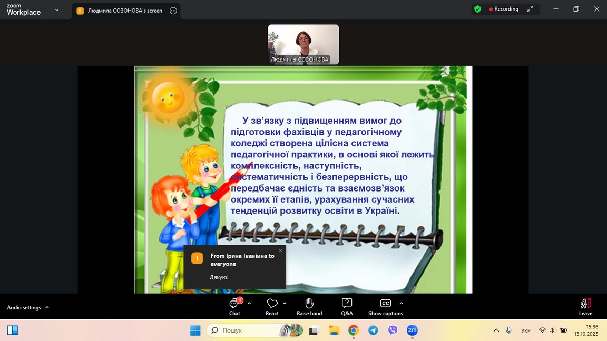The width and height of the screenshot is (607, 341).
Task: Expand Audio settings options
Action: [x=47, y=307]
